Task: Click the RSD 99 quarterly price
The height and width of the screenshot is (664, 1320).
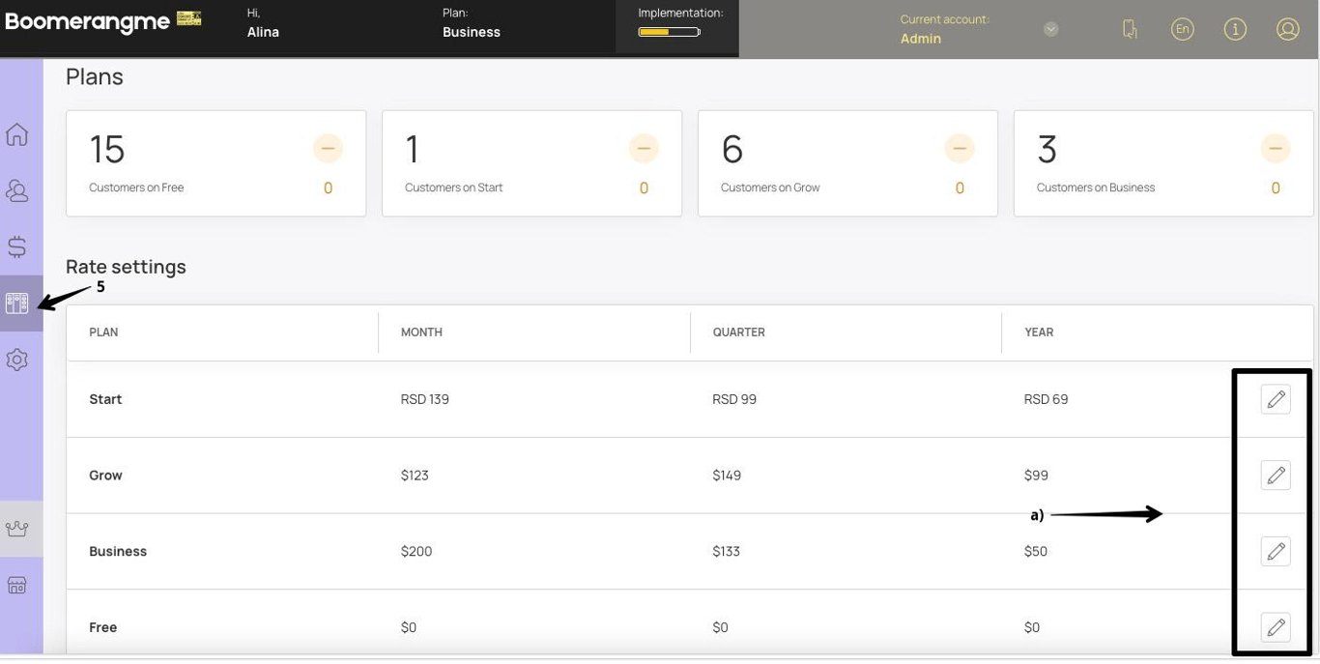Action: (734, 399)
